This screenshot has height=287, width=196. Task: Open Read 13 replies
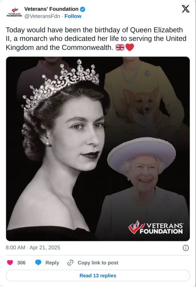coord(98,275)
